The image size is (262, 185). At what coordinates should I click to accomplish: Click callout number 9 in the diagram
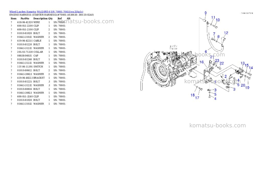(205, 13)
